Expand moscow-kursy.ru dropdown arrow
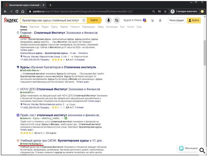Screen dimensions: 208x156 click(42, 144)
